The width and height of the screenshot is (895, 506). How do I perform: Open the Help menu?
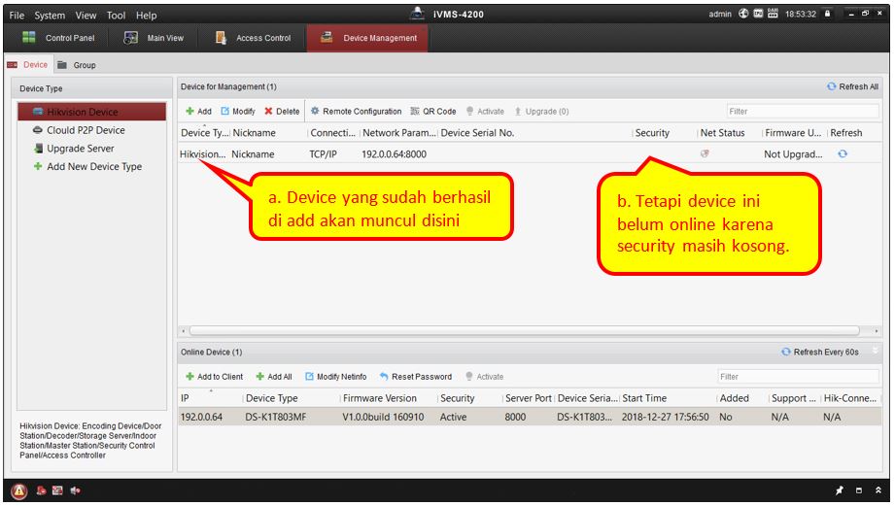(x=146, y=16)
